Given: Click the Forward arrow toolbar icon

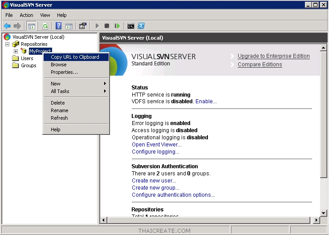Looking at the screenshot, I should [17, 26].
